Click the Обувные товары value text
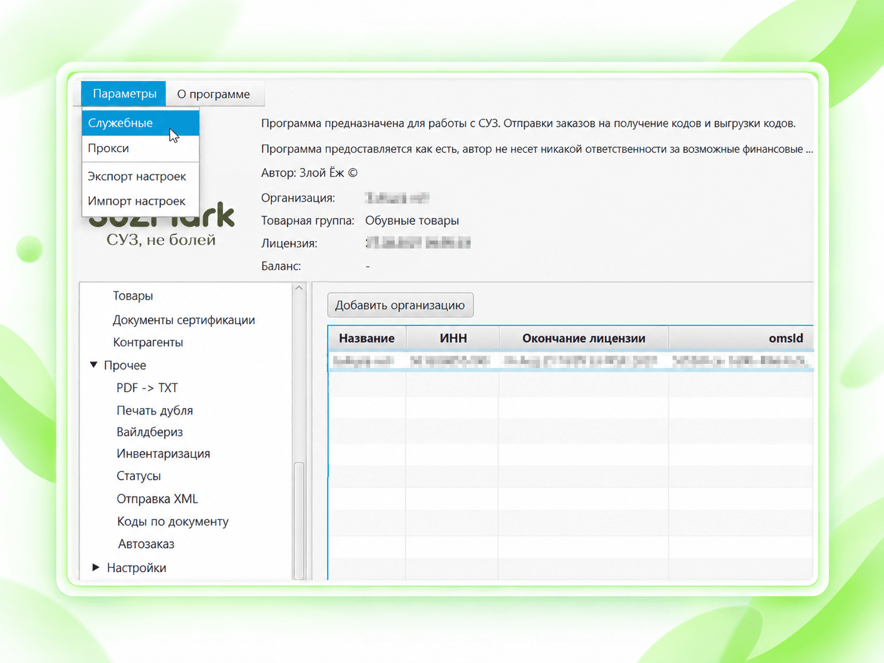 (x=412, y=220)
